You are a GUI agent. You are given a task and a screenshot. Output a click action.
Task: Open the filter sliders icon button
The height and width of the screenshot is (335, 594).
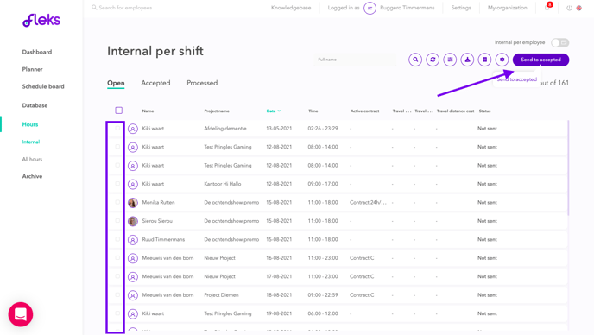pyautogui.click(x=450, y=60)
